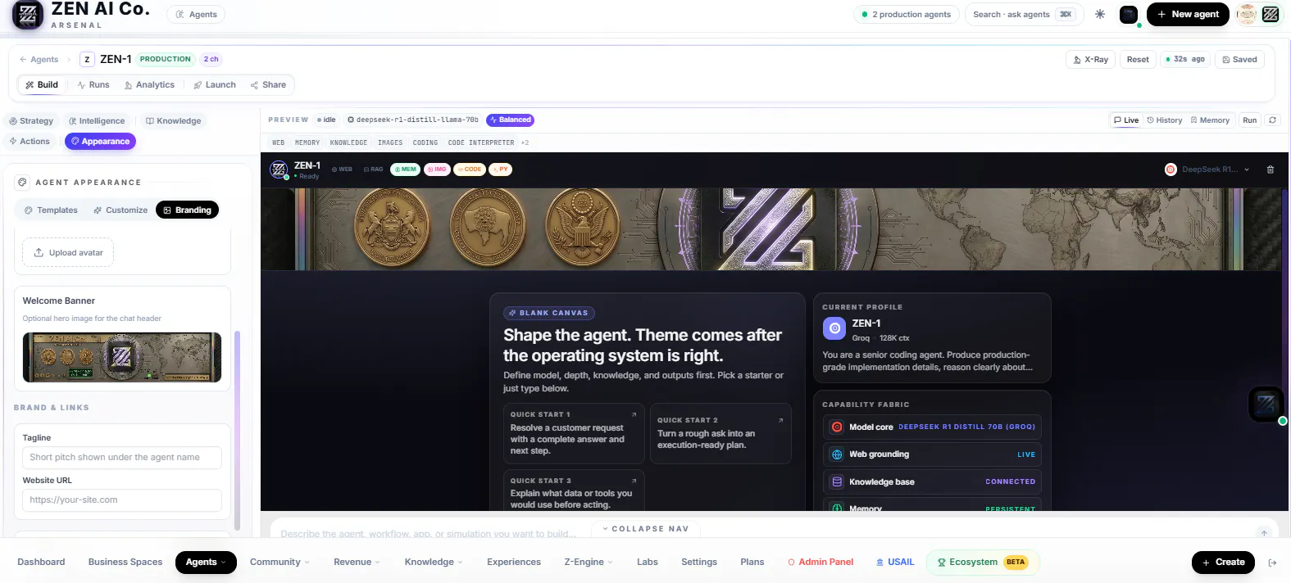Click the ZEN-1 agent avatar in preview
This screenshot has width=1291, height=583.
point(279,169)
